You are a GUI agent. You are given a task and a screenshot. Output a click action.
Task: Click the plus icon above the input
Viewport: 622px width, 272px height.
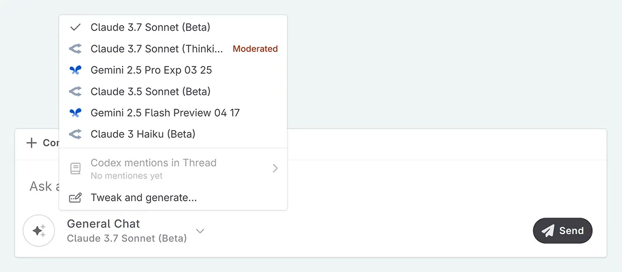click(31, 143)
